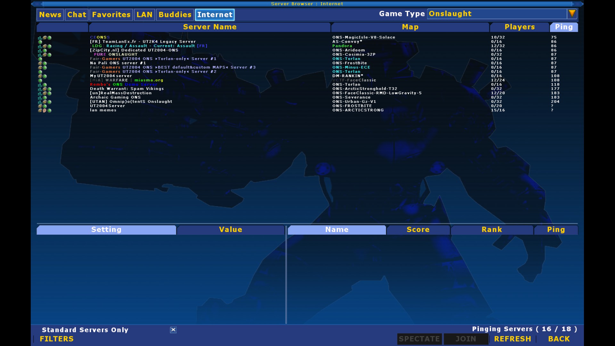The width and height of the screenshot is (615, 346).
Task: Click green status icon beside miasma.org WARFARE server
Action: tap(40, 80)
